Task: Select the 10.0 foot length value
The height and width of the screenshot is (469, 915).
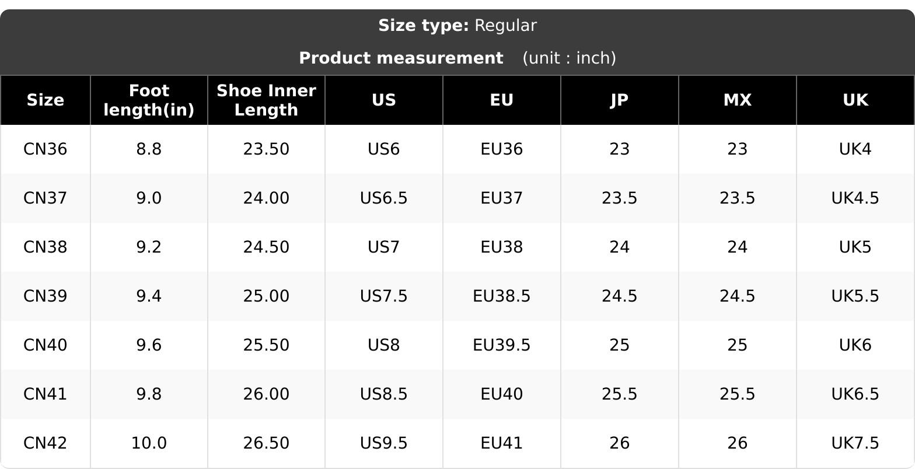Action: coord(149,443)
